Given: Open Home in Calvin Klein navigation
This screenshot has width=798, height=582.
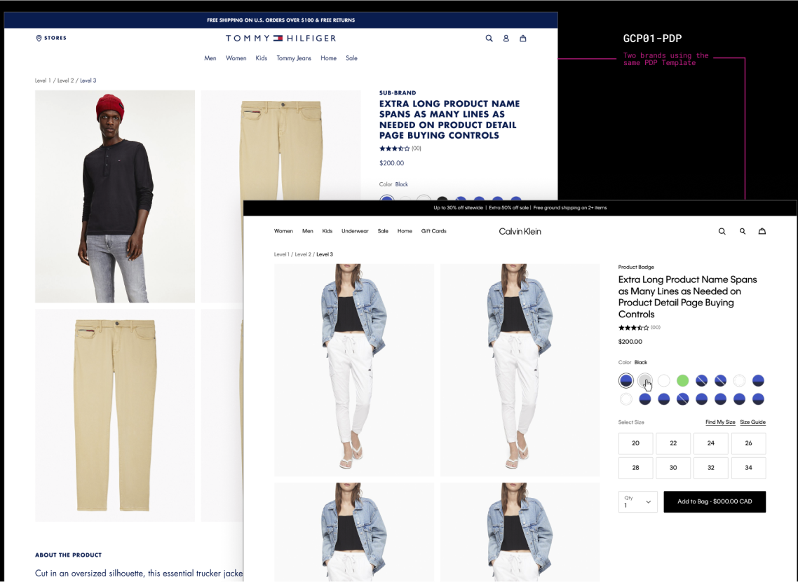Looking at the screenshot, I should (405, 230).
